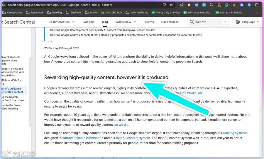The height and width of the screenshot is (159, 264).
Task: Open sidebar item 'export: a new and way to access'
Action: [x=13, y=72]
